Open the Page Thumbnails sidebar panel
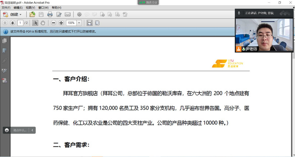This screenshot has height=157, width=295. click(x=4, y=41)
